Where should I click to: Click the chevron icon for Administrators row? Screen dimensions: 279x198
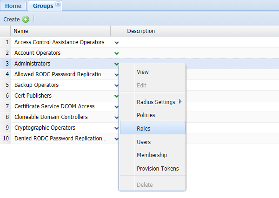pos(117,64)
